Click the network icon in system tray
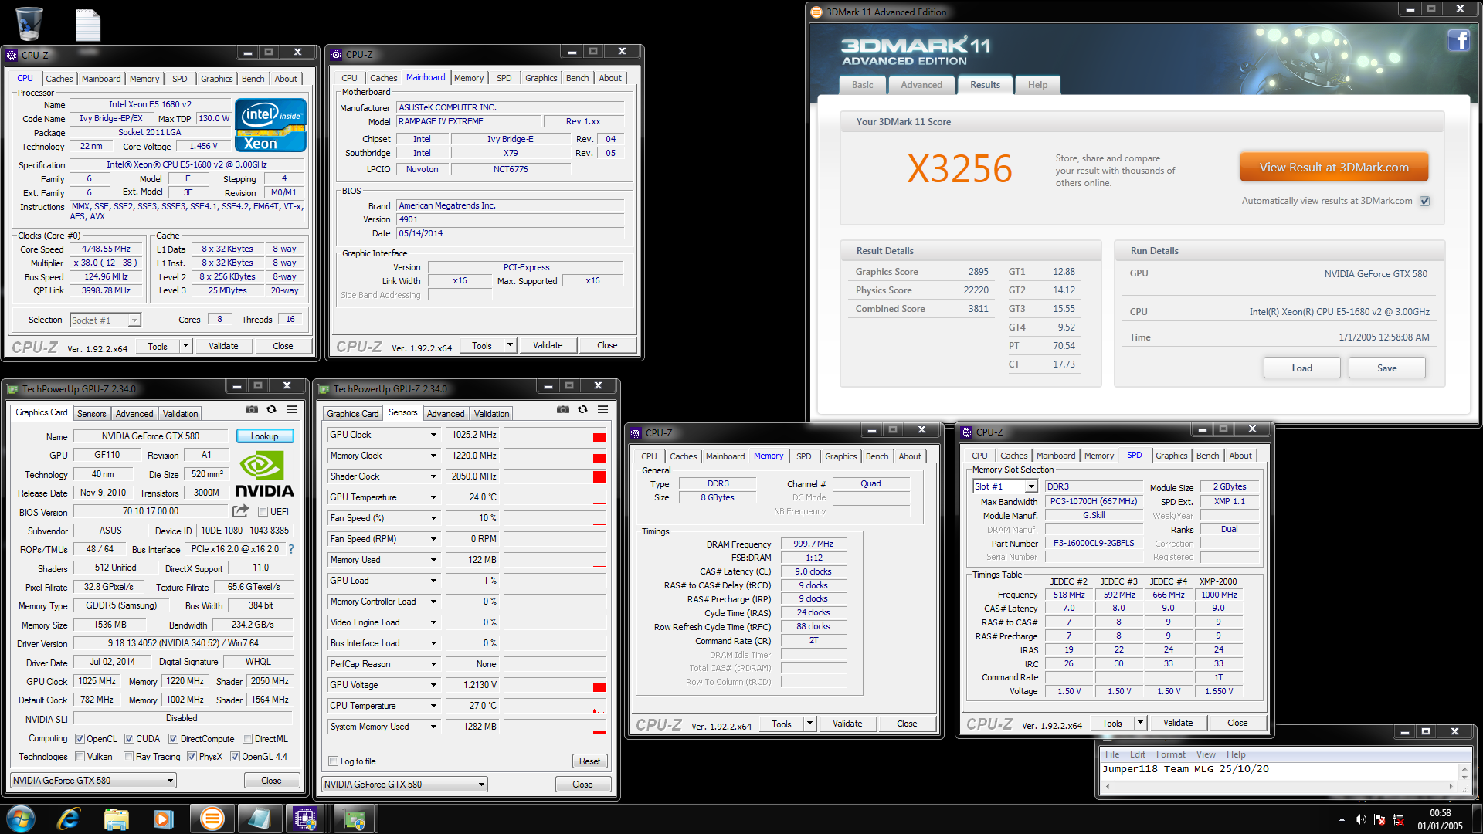This screenshot has width=1483, height=834. coord(1398,819)
